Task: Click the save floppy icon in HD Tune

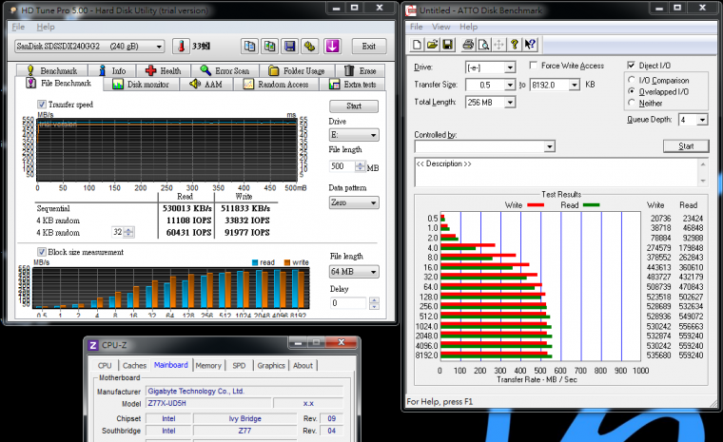Action: coord(289,47)
